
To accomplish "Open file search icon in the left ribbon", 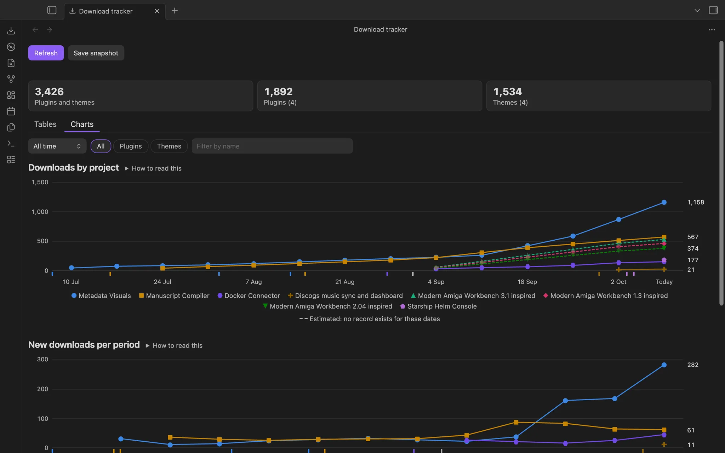I will click(11, 63).
